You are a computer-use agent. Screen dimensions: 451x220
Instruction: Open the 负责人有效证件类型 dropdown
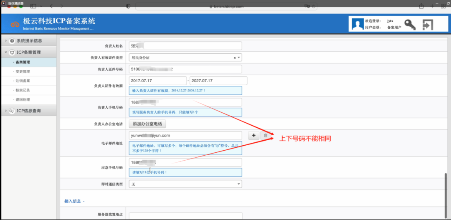pos(239,58)
